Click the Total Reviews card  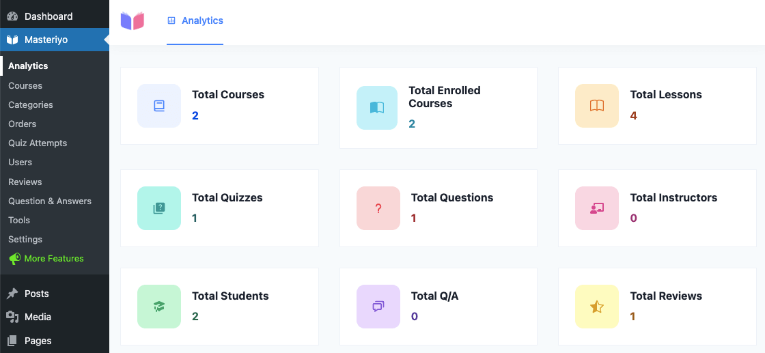657,306
